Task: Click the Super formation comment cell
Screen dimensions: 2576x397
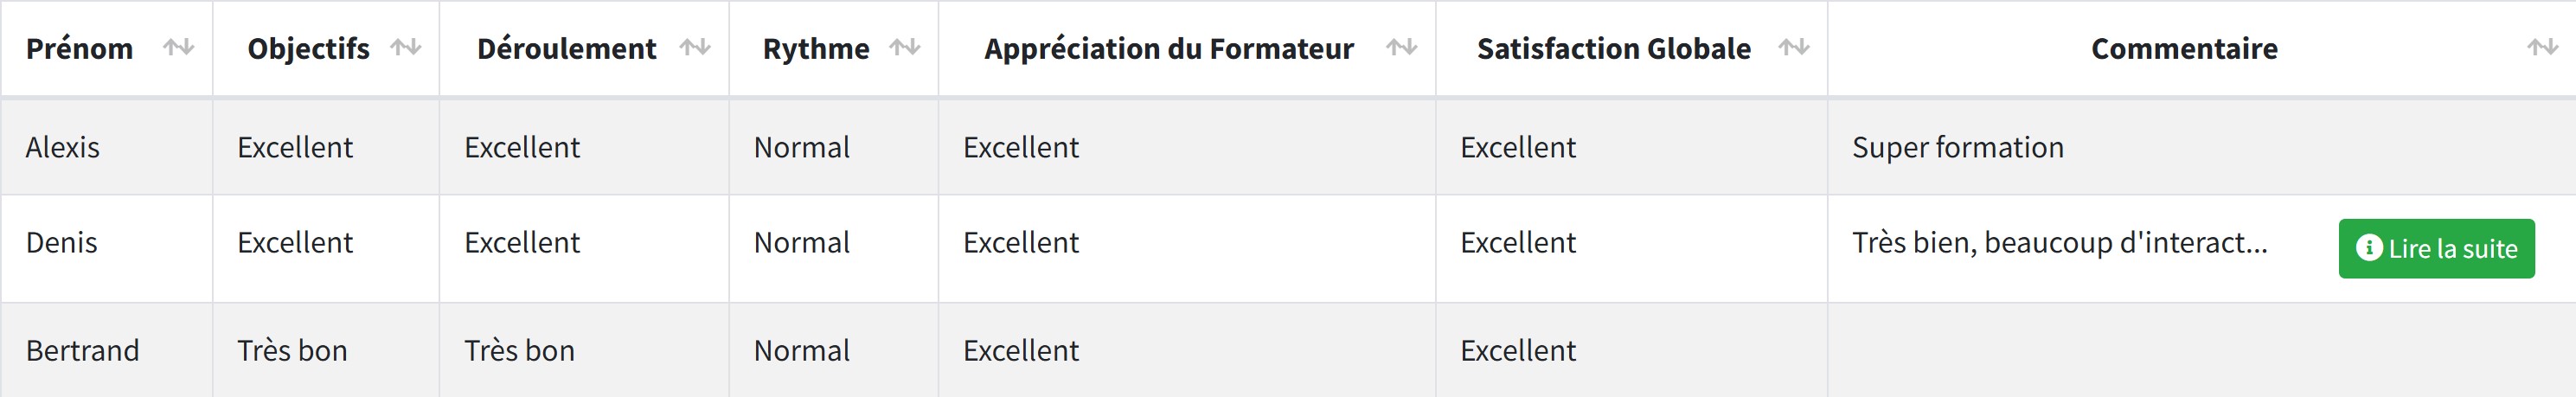Action: coord(2201,146)
